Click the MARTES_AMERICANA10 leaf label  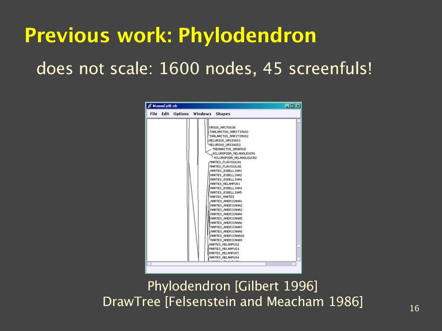(x=227, y=236)
